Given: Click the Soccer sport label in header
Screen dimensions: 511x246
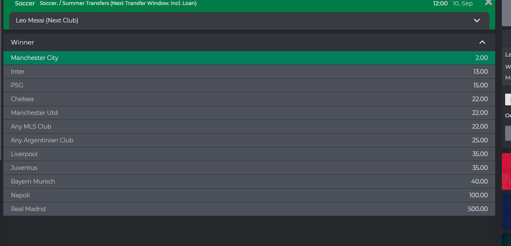Looking at the screenshot, I should point(25,3).
